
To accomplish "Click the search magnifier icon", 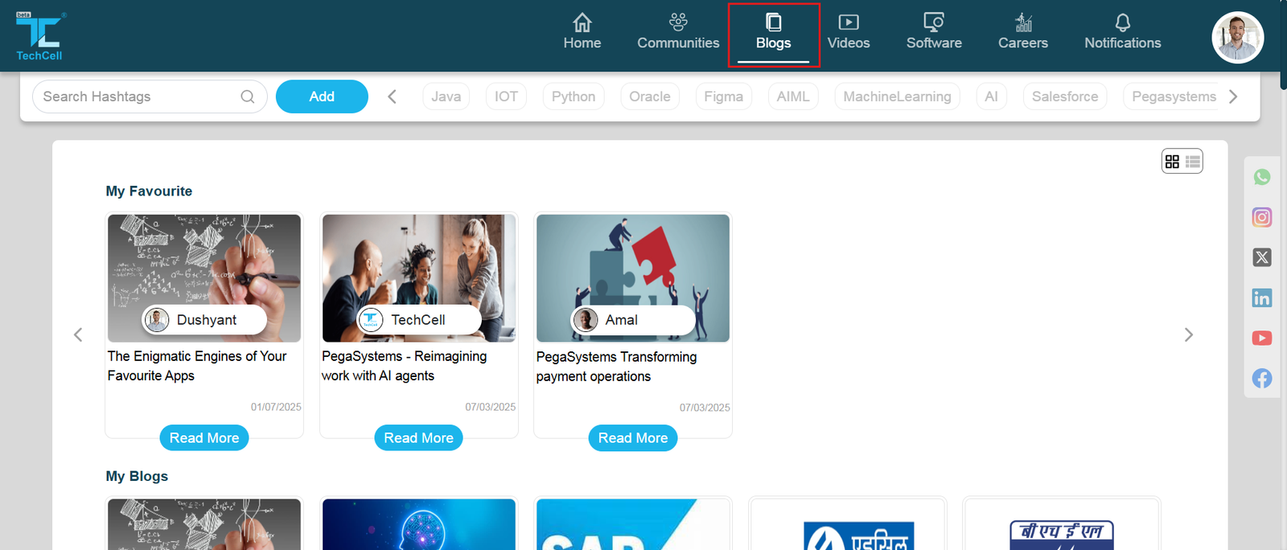I will [x=248, y=96].
